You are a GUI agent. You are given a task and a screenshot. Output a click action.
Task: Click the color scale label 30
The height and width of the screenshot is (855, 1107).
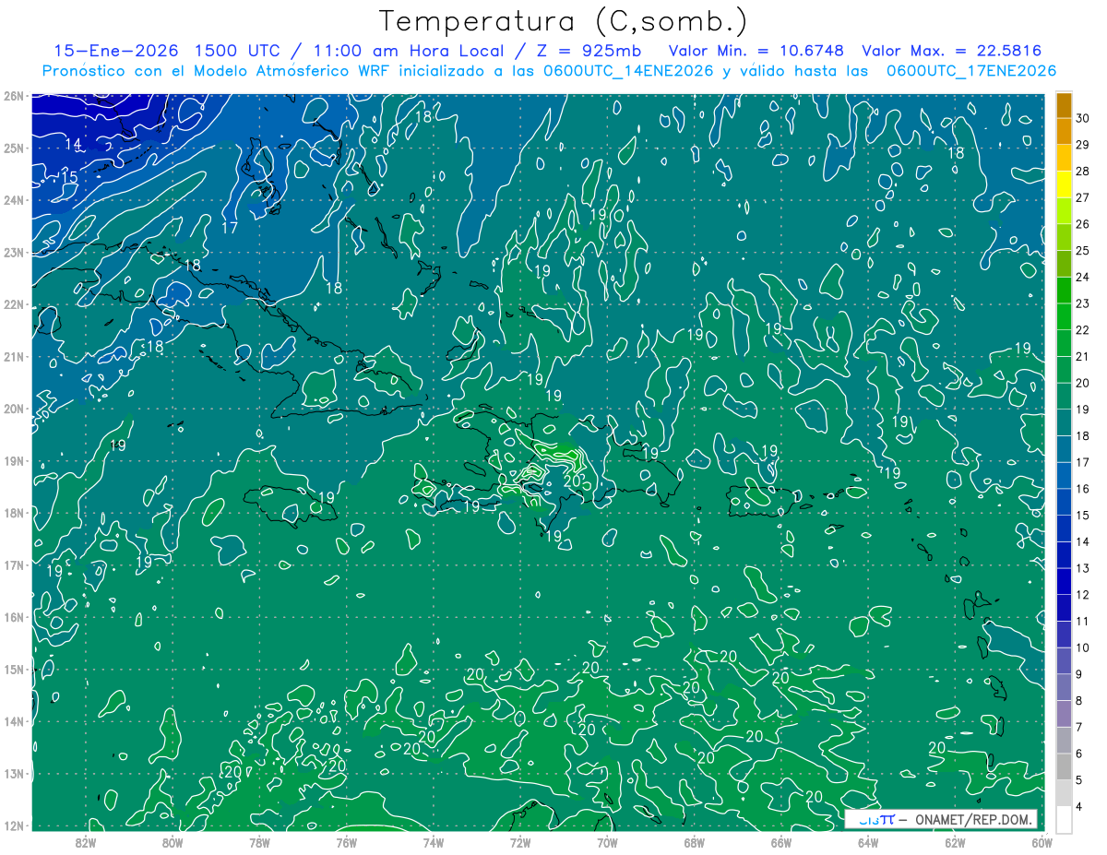(x=1083, y=117)
